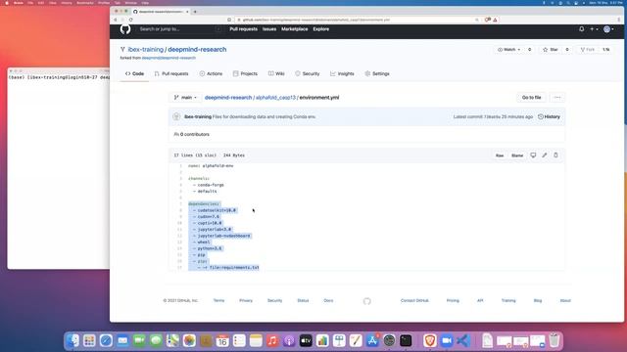
Task: Open Training link in the footer
Action: [508, 300]
